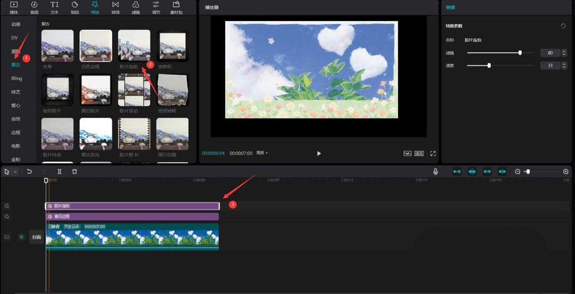Delete selected clip with trash icon

pyautogui.click(x=74, y=171)
